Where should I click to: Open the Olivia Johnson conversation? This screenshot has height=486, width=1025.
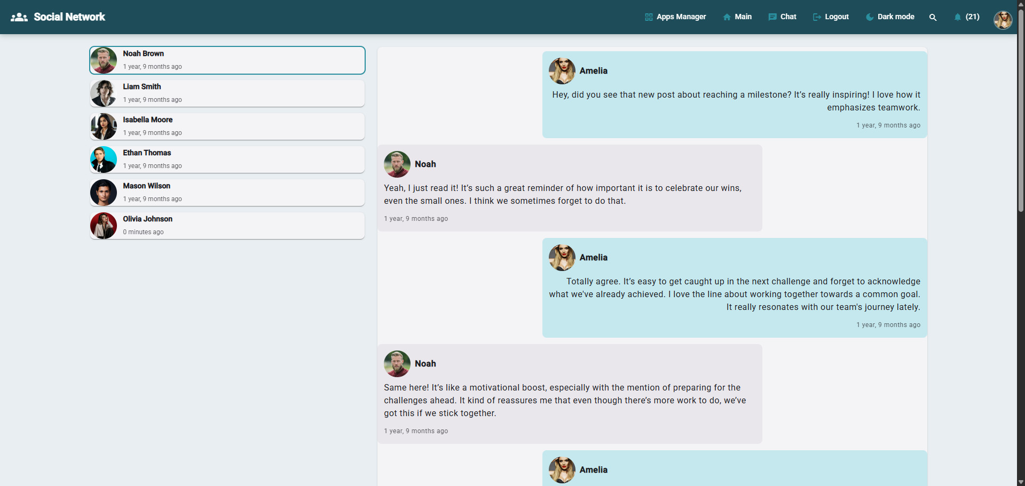coord(227,226)
